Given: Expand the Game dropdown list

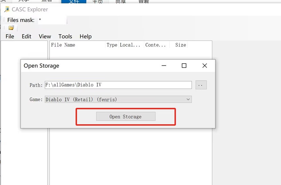Looking at the screenshot, I should tap(188, 100).
